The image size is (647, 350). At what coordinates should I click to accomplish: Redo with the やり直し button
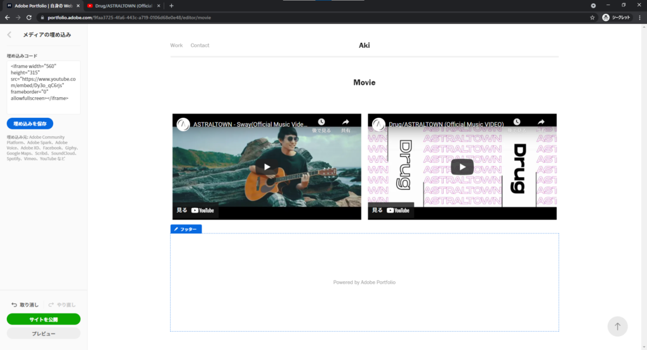tap(62, 305)
